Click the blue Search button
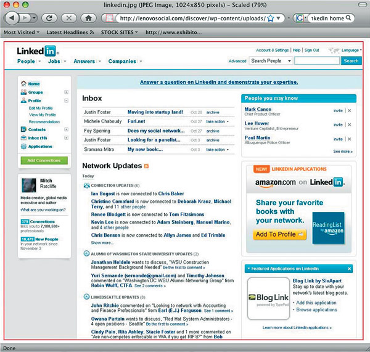The height and width of the screenshot is (352, 370). (351, 61)
